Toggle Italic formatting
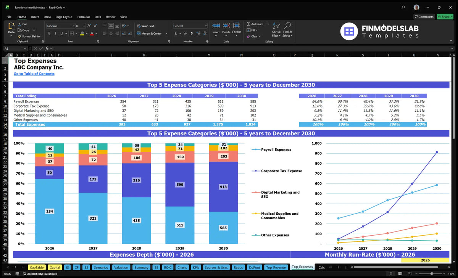Viewport: 458px width, 278px height. point(56,34)
